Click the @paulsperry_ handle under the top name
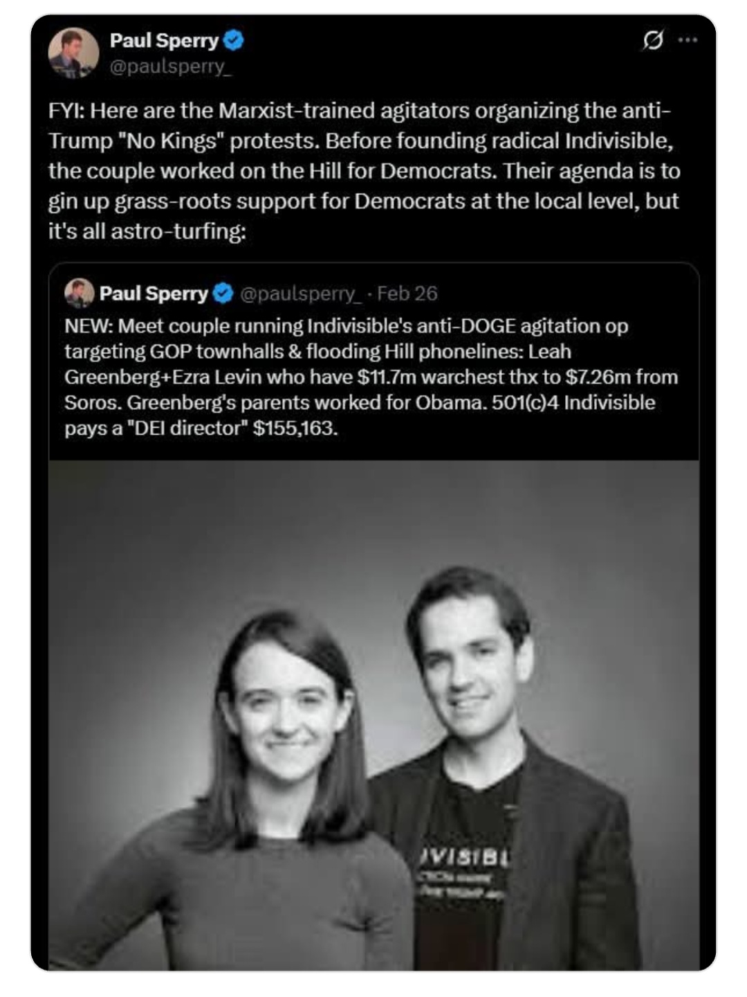 pyautogui.click(x=169, y=67)
